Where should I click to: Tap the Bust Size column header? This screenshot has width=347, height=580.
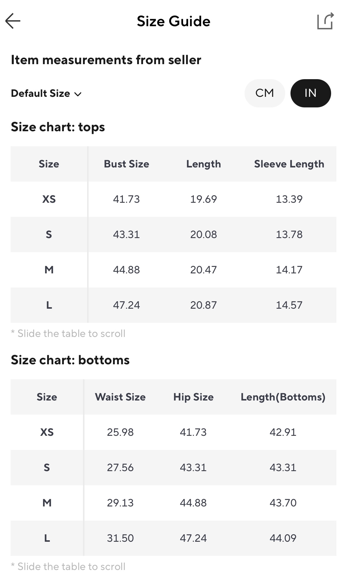click(126, 164)
